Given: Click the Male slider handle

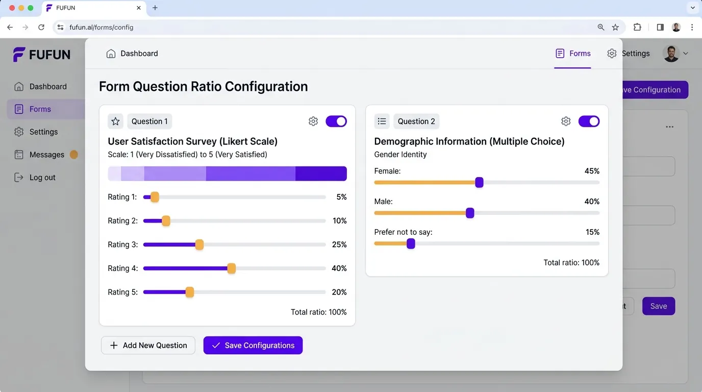Looking at the screenshot, I should [470, 213].
